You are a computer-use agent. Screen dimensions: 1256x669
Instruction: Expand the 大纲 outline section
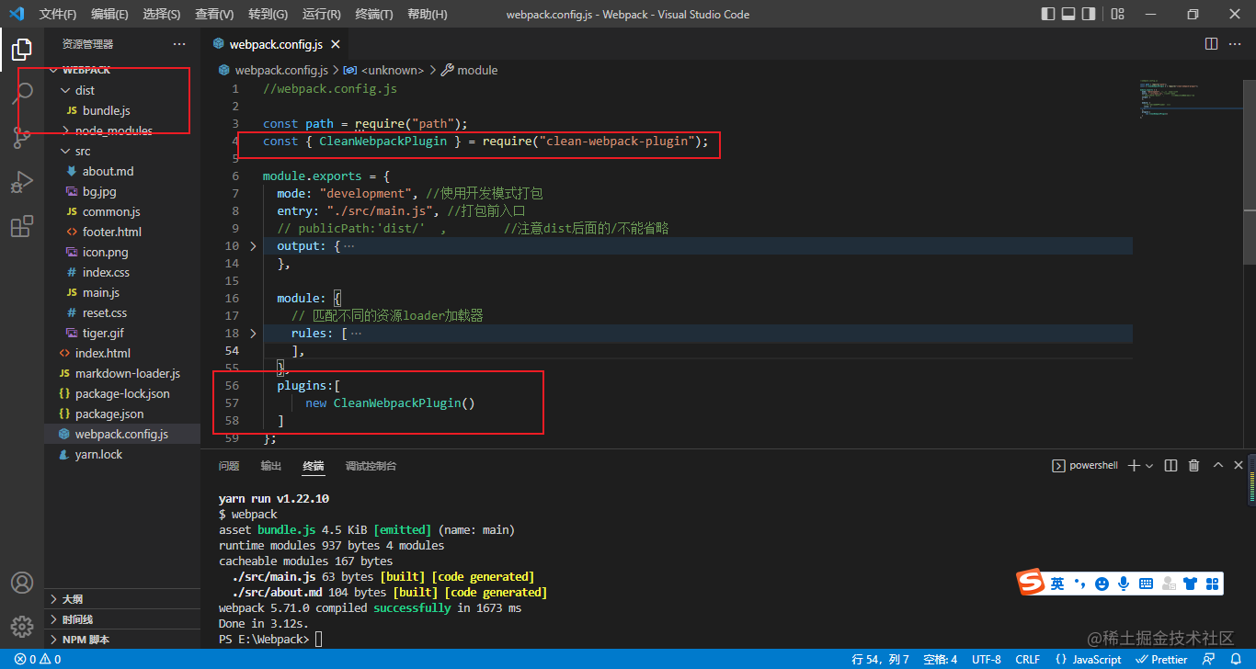122,599
